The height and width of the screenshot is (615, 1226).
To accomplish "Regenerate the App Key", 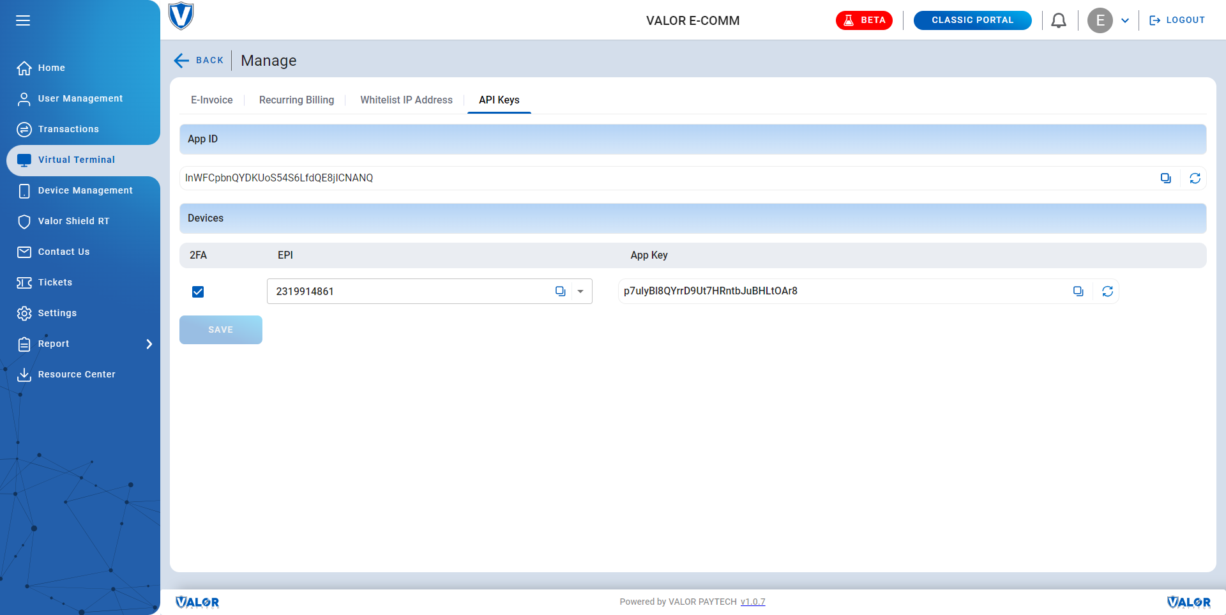I will [x=1107, y=291].
